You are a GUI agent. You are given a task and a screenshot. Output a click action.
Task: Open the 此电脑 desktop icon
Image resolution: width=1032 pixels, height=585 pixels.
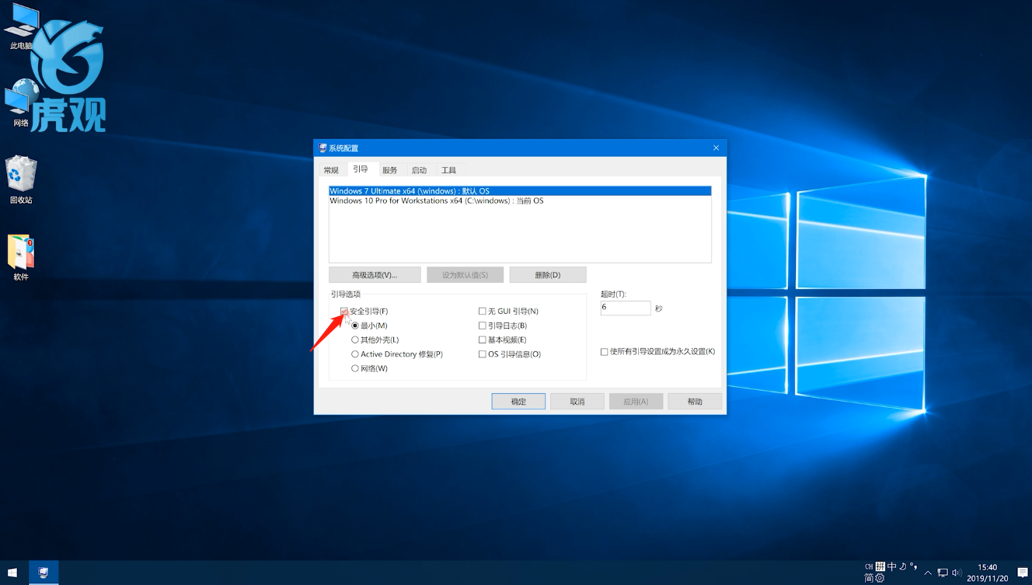point(21,26)
